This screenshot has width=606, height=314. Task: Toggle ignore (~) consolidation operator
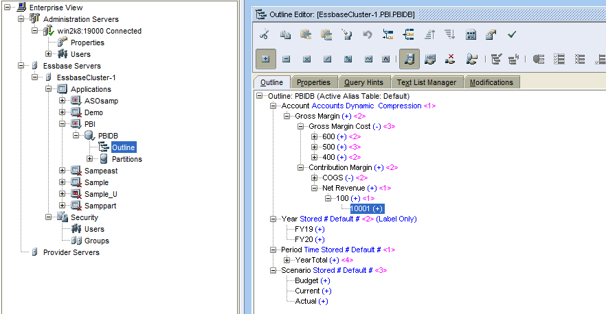point(368,59)
